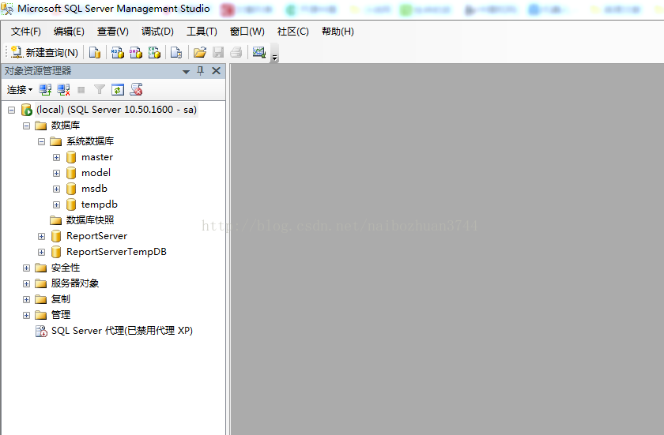Open the 查看(V) menu

(x=112, y=32)
